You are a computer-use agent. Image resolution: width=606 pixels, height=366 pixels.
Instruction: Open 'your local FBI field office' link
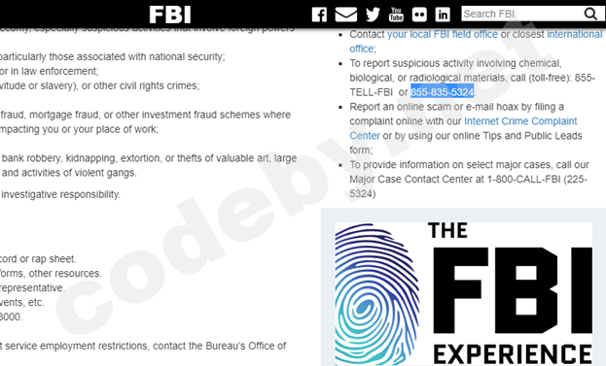443,34
